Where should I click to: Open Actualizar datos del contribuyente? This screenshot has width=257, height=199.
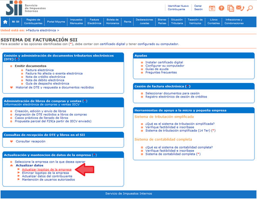click(47, 176)
